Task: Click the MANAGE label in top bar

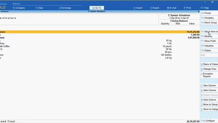Action: [17, 4]
